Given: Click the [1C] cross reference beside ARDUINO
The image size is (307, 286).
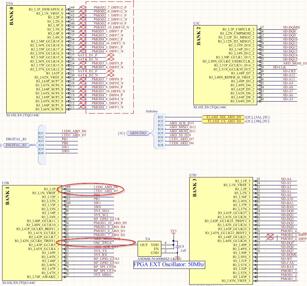Looking at the screenshot, I should point(121,133).
